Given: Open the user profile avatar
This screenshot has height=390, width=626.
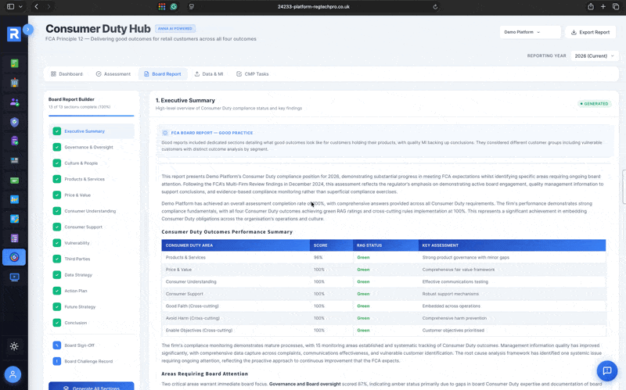Looking at the screenshot, I should pyautogui.click(x=13, y=374).
